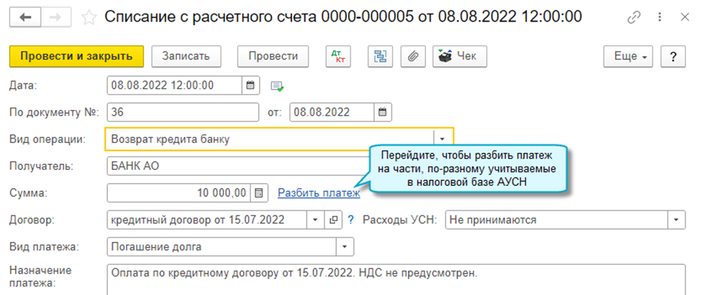Add document to favorites with star
Viewport: 701px width, 295px height.
[x=89, y=17]
